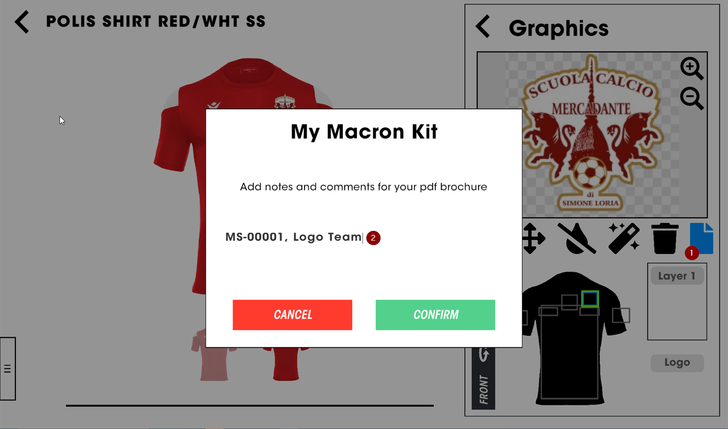Select Layer 1 in layers list
This screenshot has height=429, width=728.
point(676,276)
